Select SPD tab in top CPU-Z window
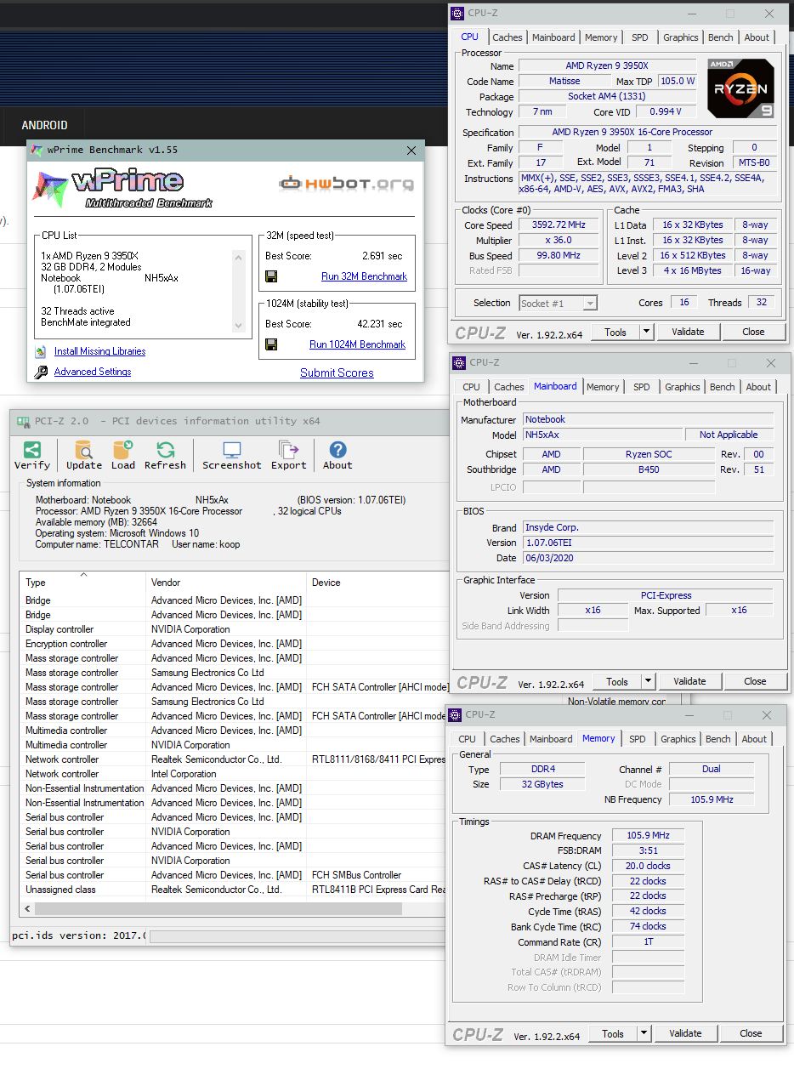This screenshot has height=1069, width=794. (640, 37)
